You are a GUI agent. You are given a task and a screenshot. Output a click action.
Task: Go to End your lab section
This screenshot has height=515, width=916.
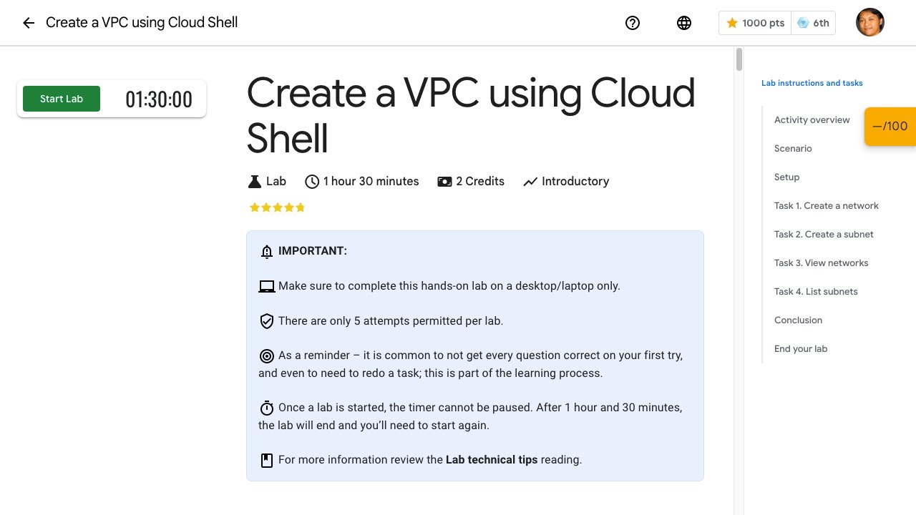800,349
